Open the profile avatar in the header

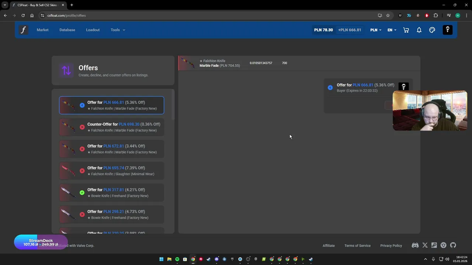[448, 30]
